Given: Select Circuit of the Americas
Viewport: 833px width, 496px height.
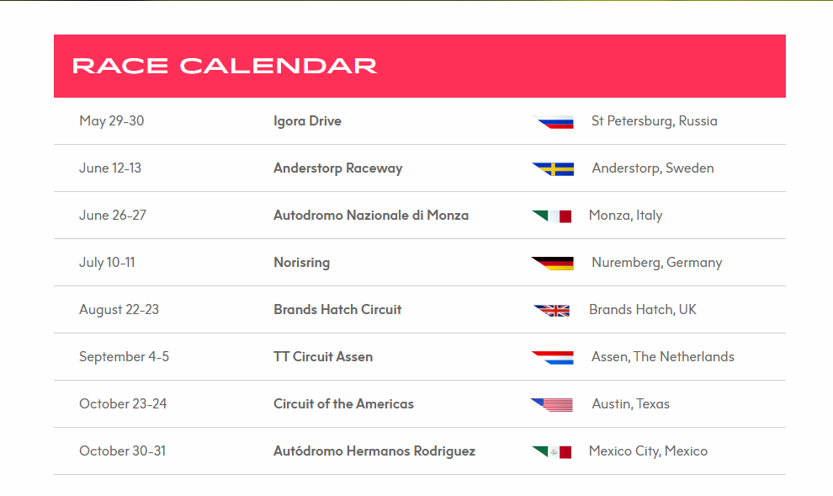Looking at the screenshot, I should [x=343, y=404].
